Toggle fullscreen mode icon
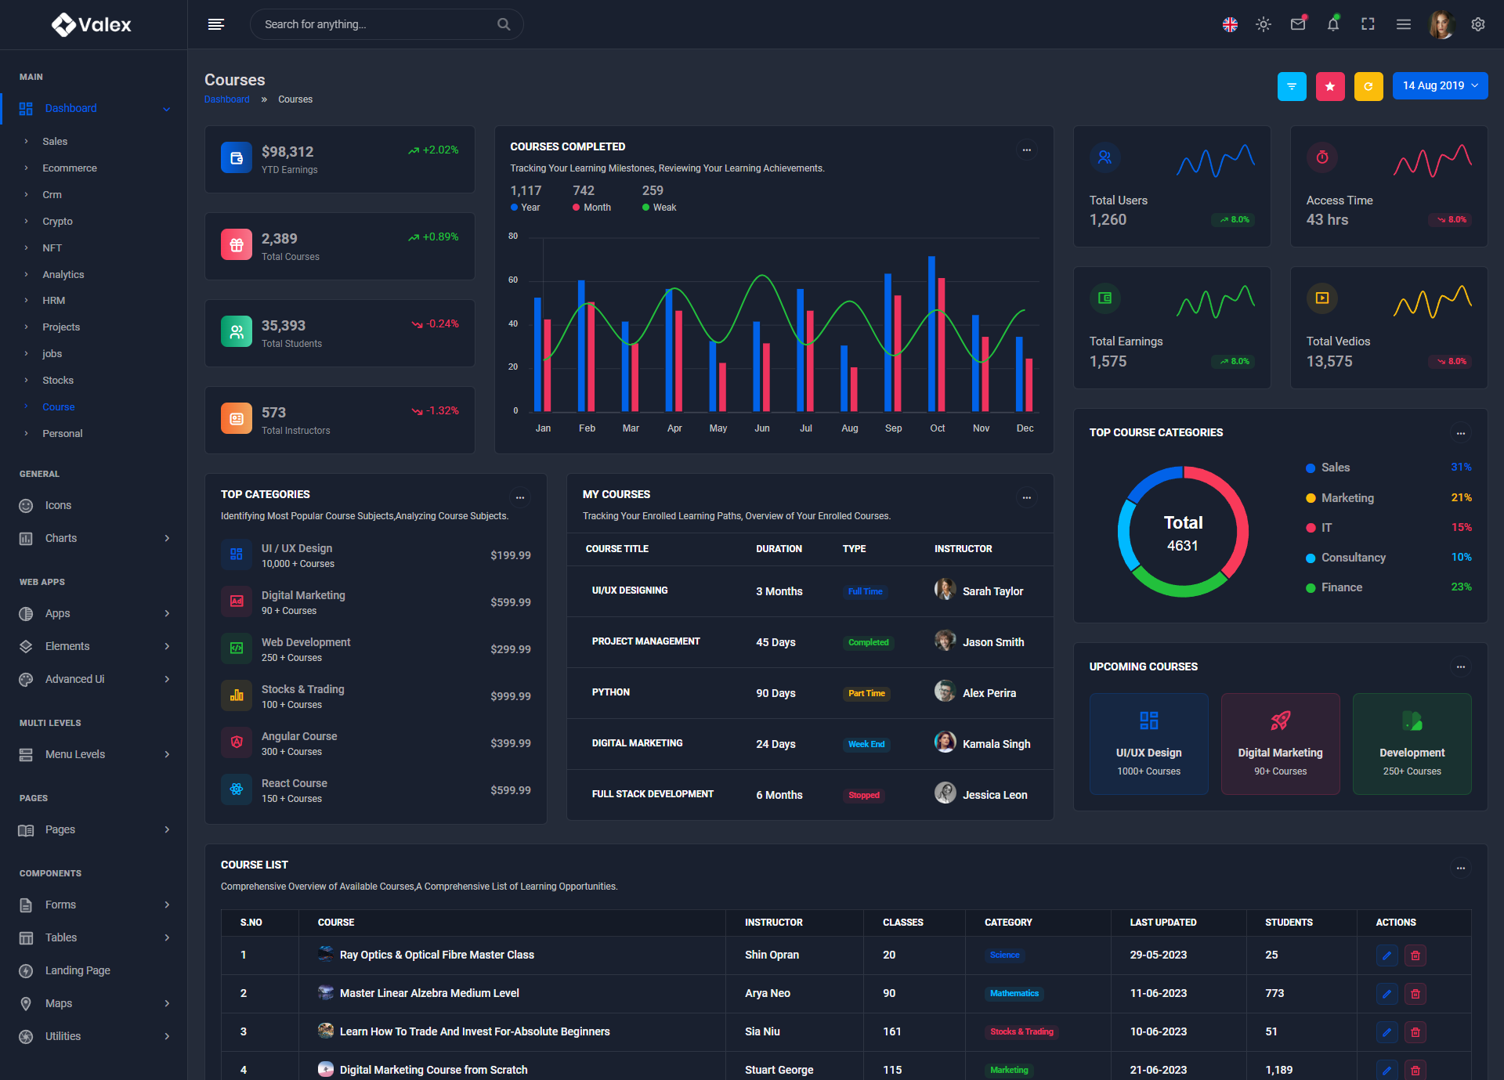1504x1080 pixels. [1368, 24]
